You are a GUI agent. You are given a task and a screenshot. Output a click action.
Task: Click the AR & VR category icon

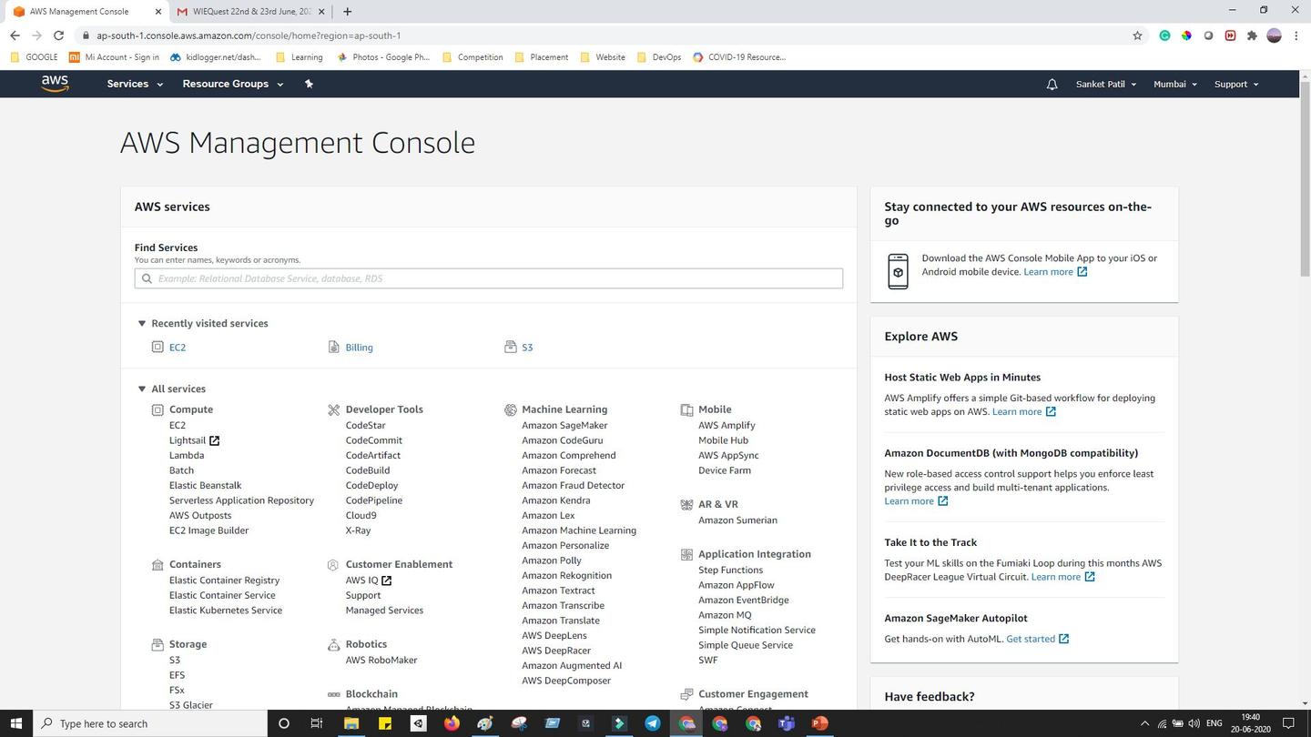tap(686, 504)
